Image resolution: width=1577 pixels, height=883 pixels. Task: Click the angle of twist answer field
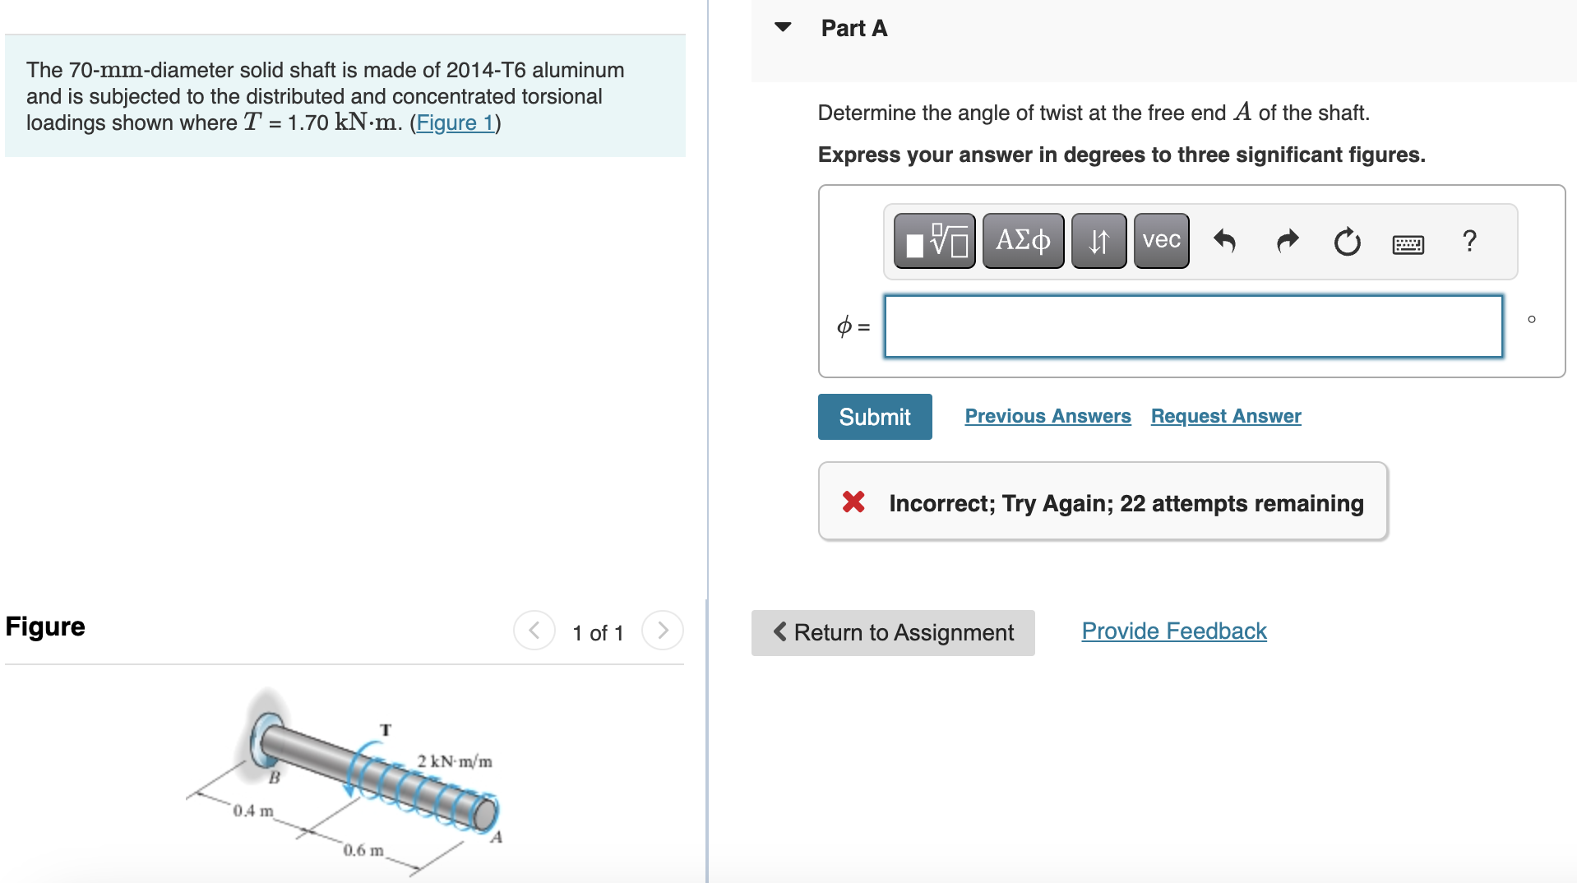point(1193,326)
